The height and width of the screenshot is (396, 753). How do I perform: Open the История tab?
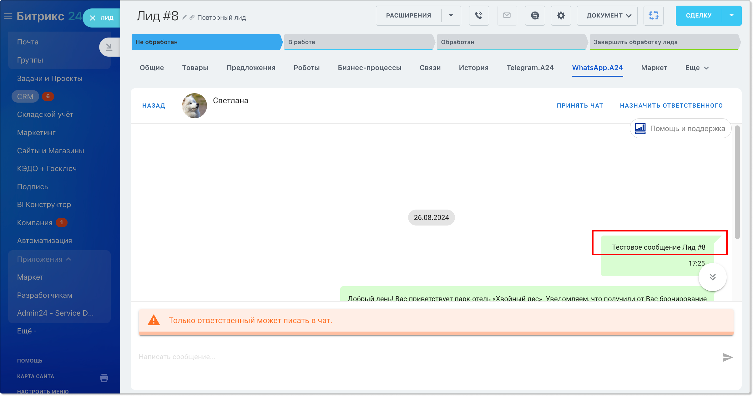[473, 68]
